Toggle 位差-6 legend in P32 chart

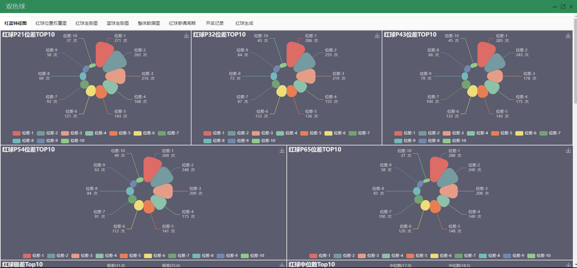(x=335, y=133)
